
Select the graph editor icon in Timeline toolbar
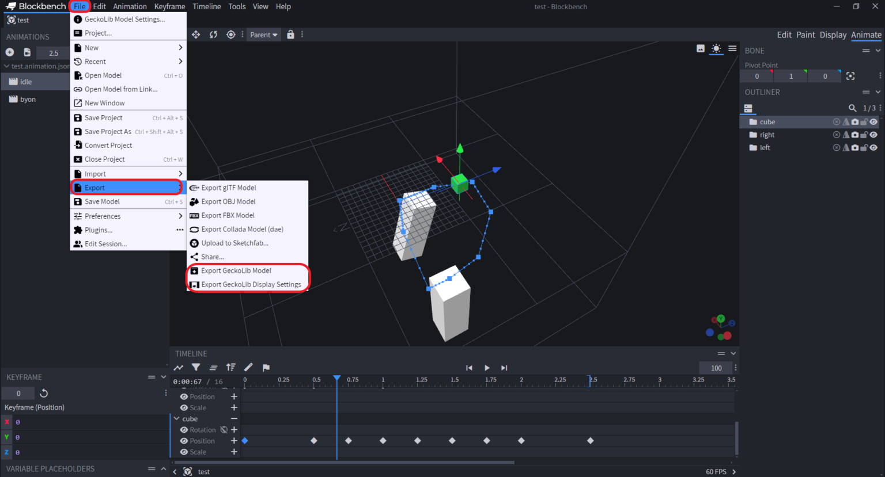pyautogui.click(x=178, y=367)
